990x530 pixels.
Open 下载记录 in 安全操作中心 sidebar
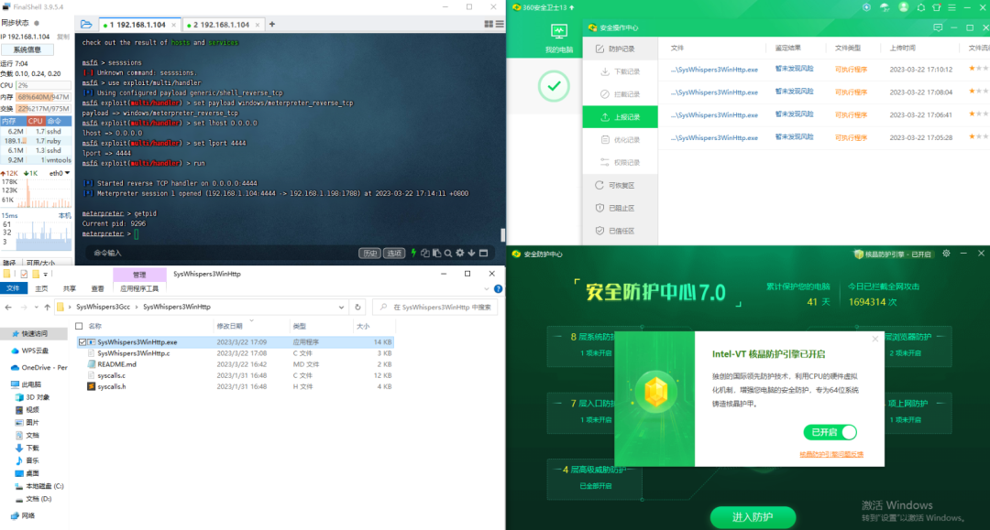pos(620,71)
